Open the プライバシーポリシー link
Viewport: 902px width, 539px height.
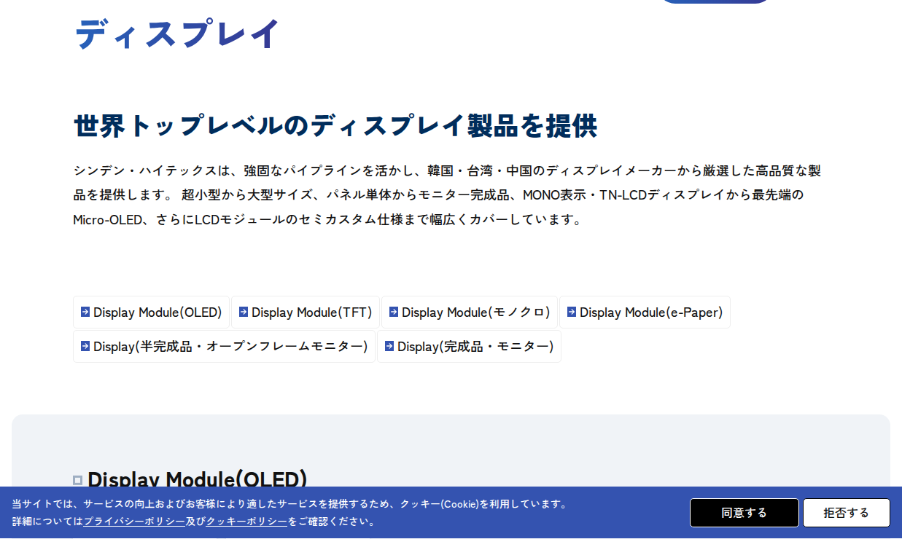134,522
